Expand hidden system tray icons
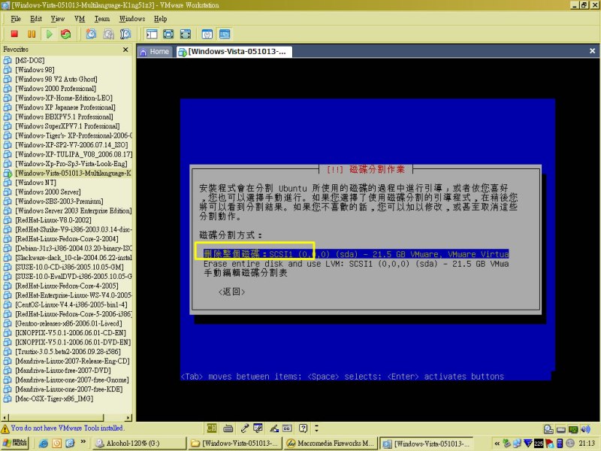This screenshot has height=451, width=601. [497, 443]
